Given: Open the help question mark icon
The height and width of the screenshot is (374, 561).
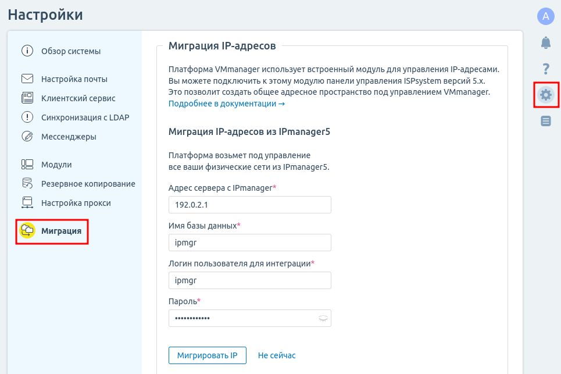Looking at the screenshot, I should [x=545, y=69].
